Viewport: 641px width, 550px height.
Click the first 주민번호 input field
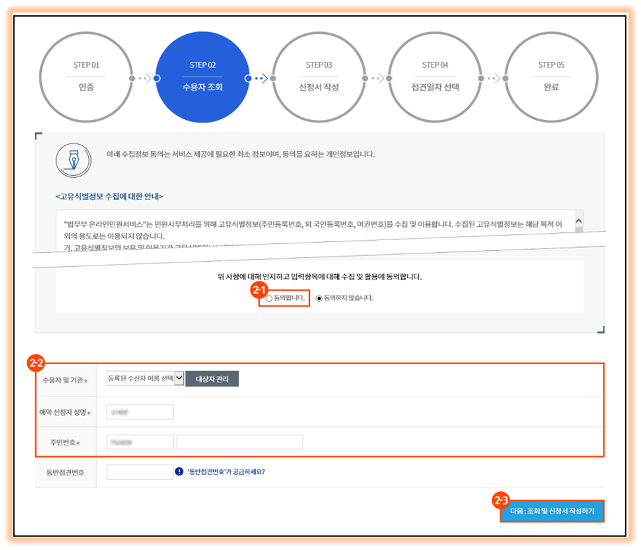tap(139, 441)
